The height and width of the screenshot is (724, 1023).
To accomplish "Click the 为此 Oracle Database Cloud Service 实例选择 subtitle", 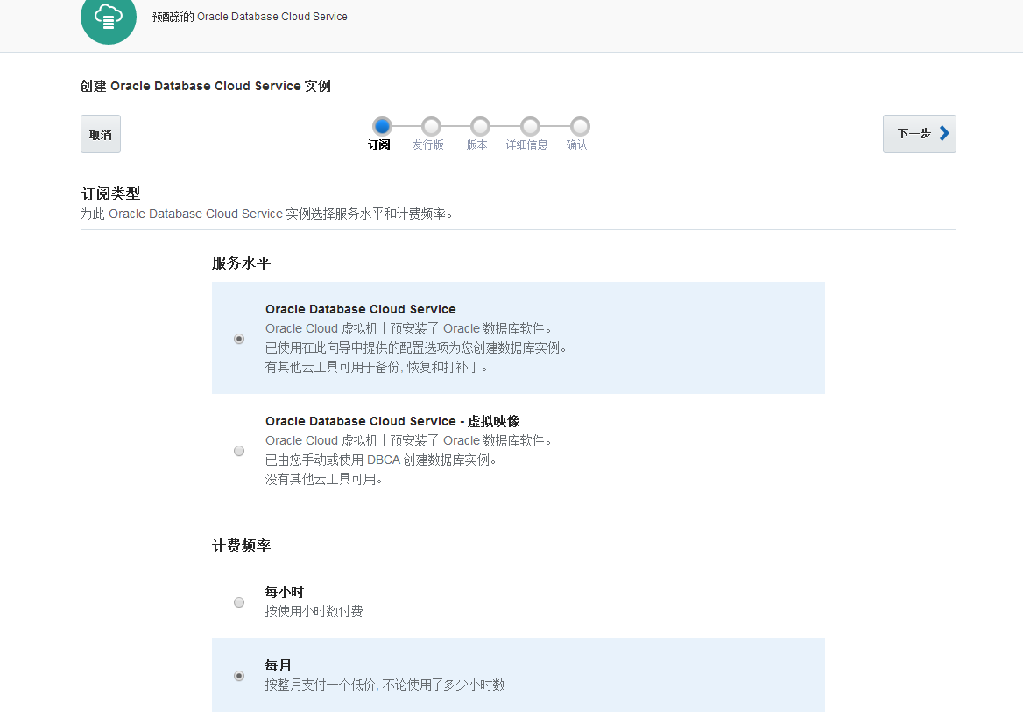I will [x=267, y=214].
